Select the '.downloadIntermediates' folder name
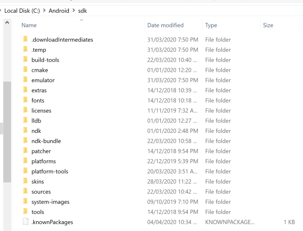This screenshot has height=231, width=303. pyautogui.click(x=62, y=40)
